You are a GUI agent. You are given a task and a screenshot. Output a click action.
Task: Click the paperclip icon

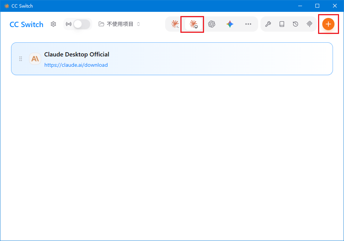pyautogui.click(x=309, y=24)
